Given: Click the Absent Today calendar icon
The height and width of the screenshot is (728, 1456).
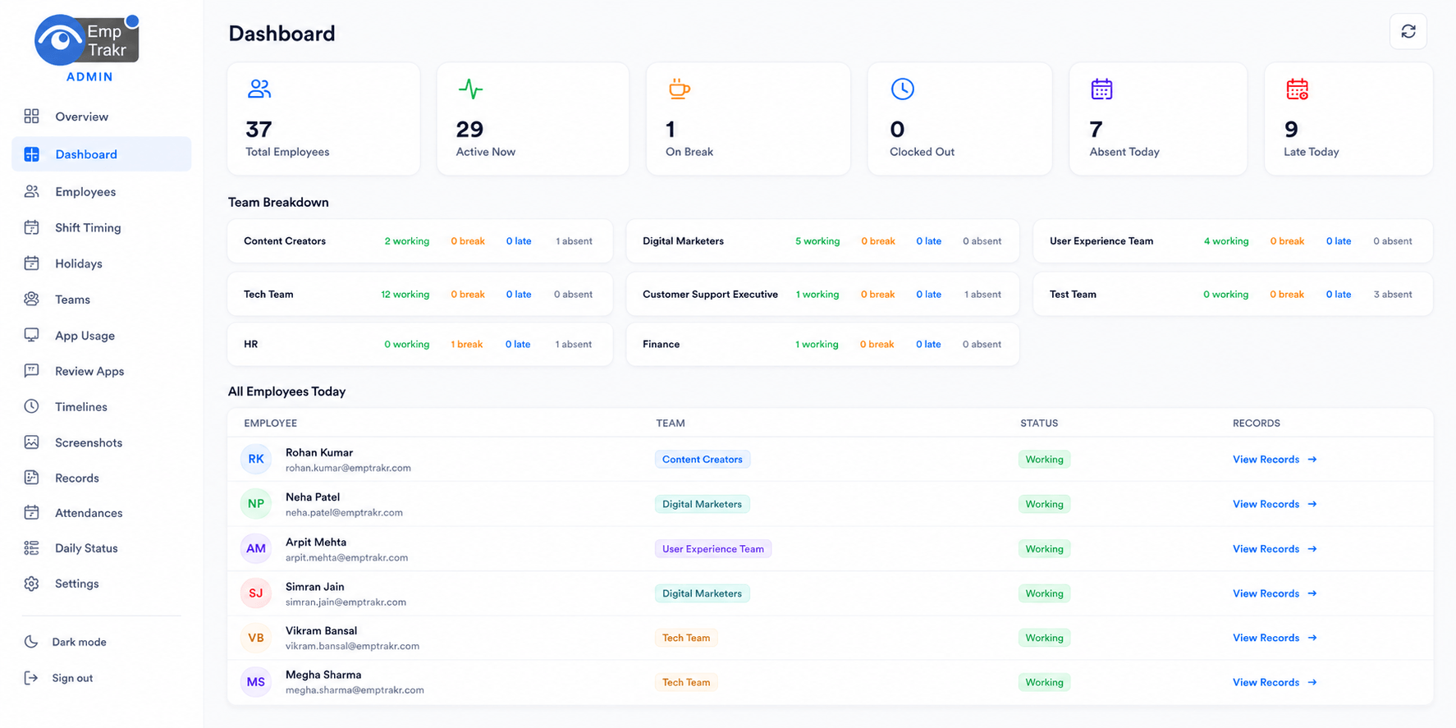Looking at the screenshot, I should point(1101,89).
